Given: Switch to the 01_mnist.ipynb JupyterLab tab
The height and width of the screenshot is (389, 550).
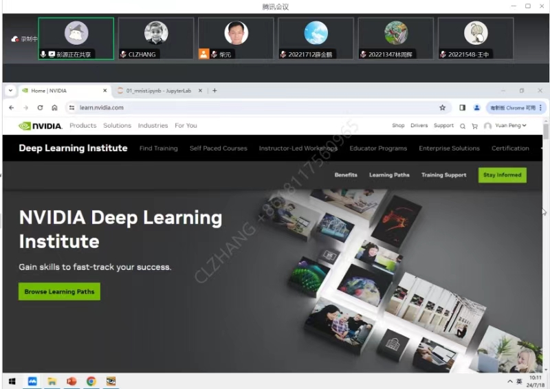Looking at the screenshot, I should tap(160, 91).
